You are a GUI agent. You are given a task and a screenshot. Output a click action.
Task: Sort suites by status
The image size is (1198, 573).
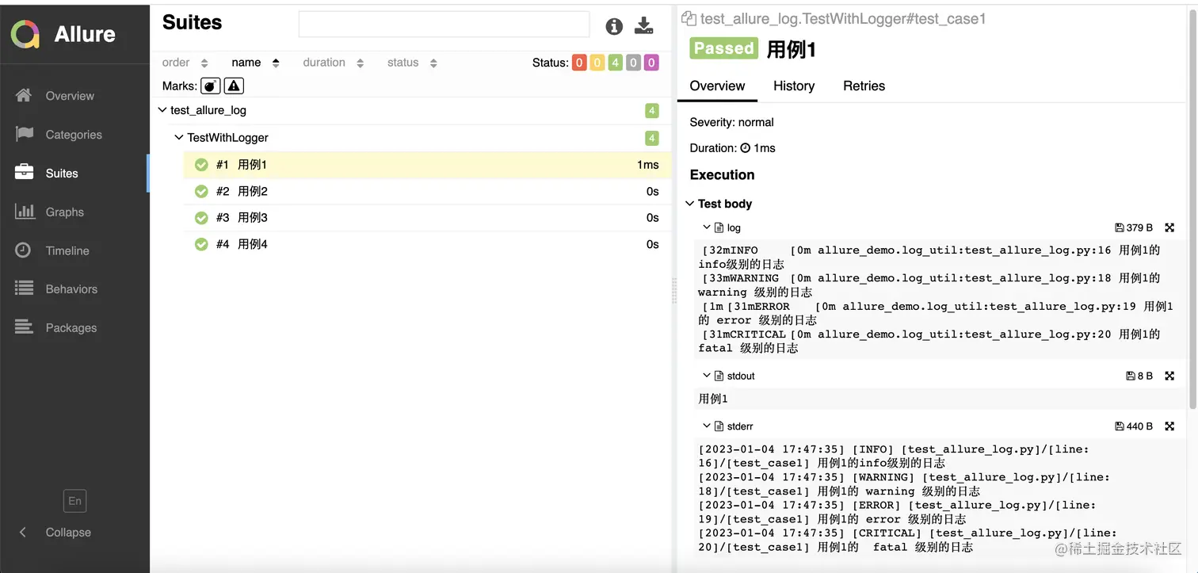(x=411, y=63)
